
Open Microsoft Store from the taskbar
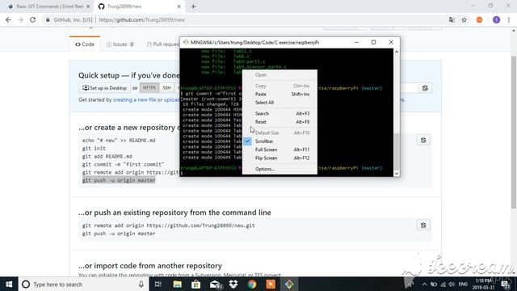[195, 284]
